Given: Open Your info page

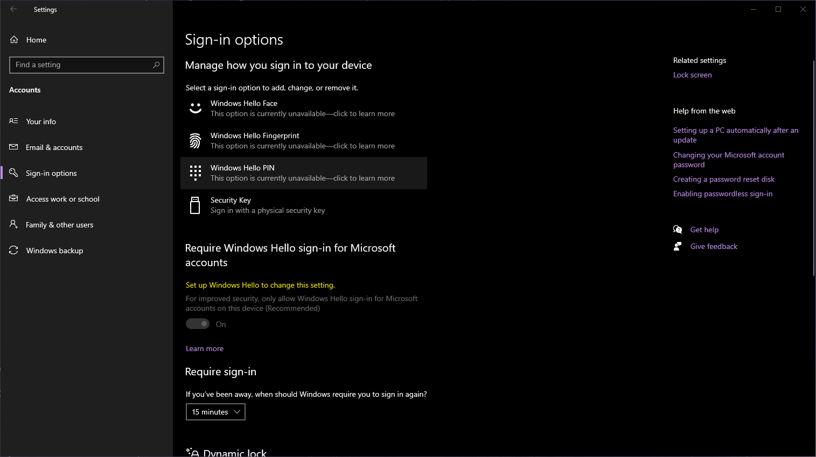Looking at the screenshot, I should [x=86, y=122].
